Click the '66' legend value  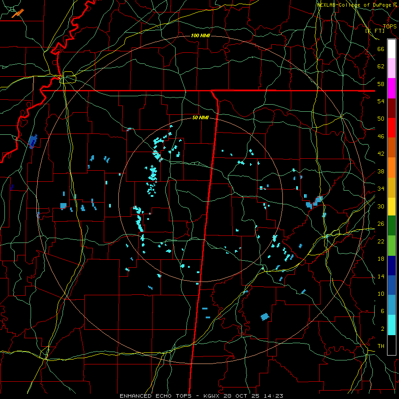381,49
